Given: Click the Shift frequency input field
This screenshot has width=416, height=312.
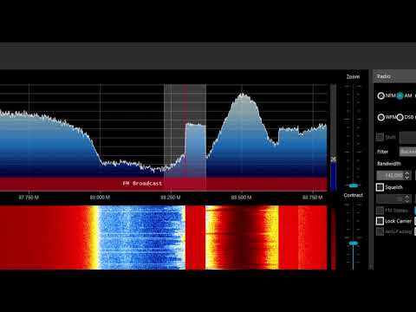Looking at the screenshot, I should click(407, 138).
